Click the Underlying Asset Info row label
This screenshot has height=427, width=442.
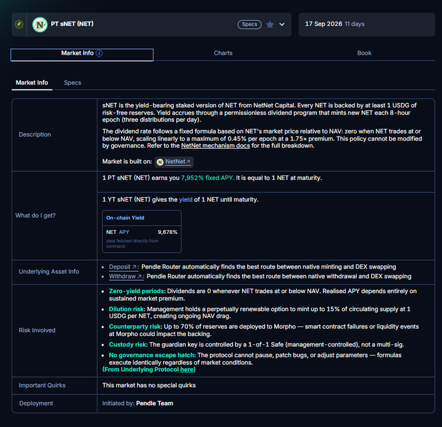(49, 272)
